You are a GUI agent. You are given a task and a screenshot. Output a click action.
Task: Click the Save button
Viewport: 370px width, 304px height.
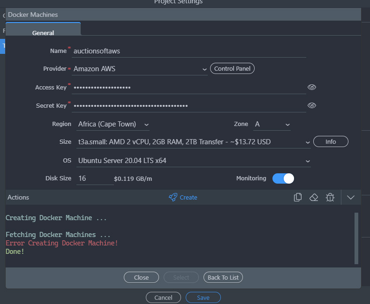coord(203,297)
